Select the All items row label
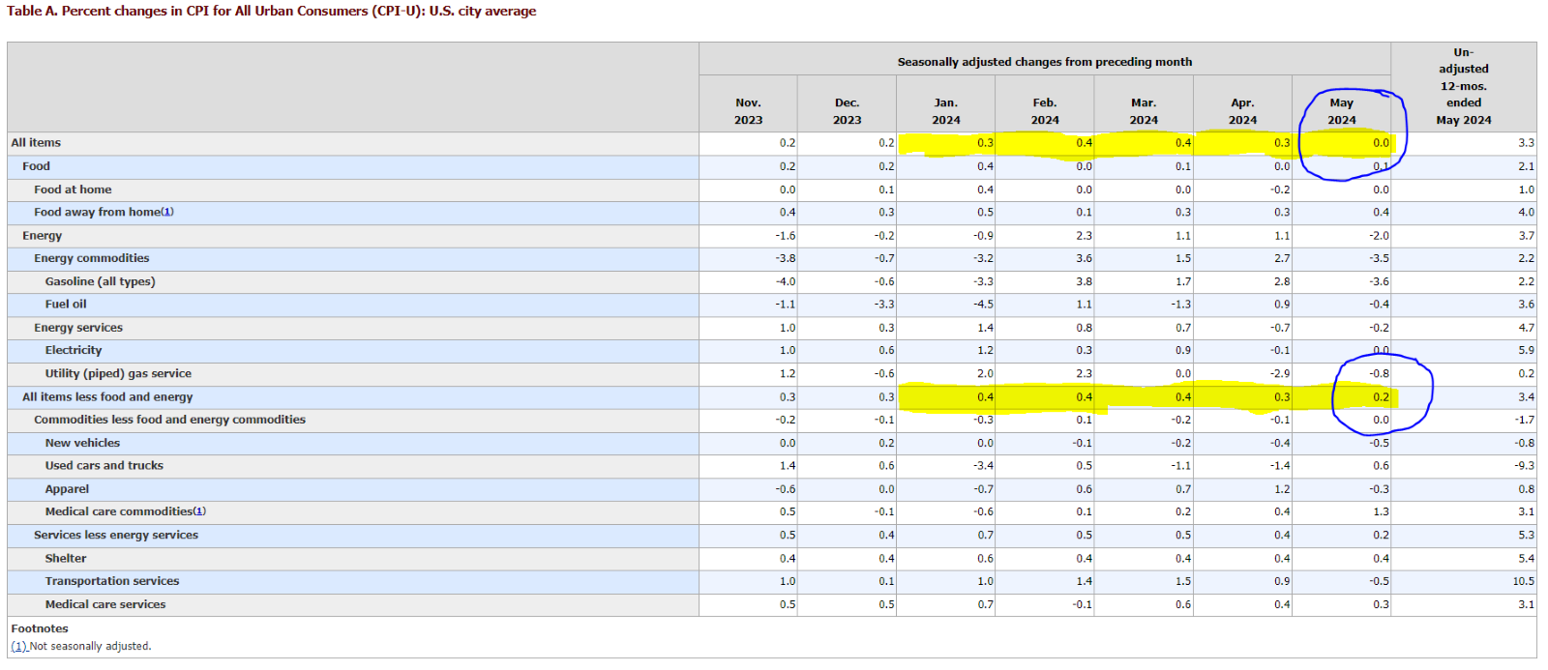Screen dimensions: 1548x670 36,143
